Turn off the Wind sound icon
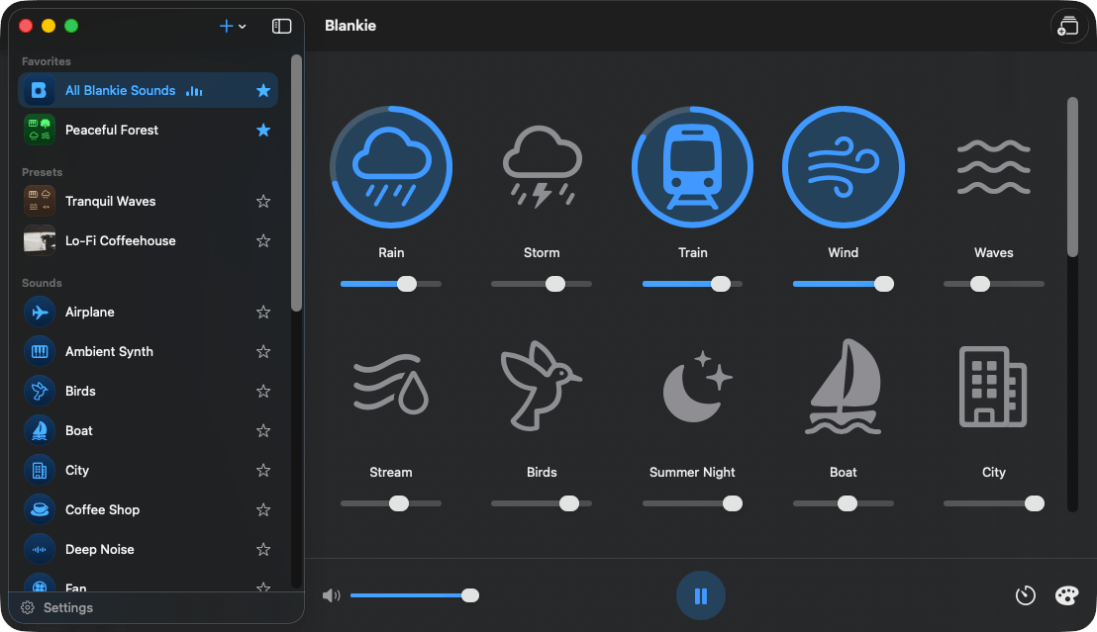 coord(843,167)
